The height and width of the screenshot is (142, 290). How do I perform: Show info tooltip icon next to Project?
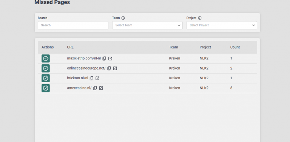click(x=199, y=18)
